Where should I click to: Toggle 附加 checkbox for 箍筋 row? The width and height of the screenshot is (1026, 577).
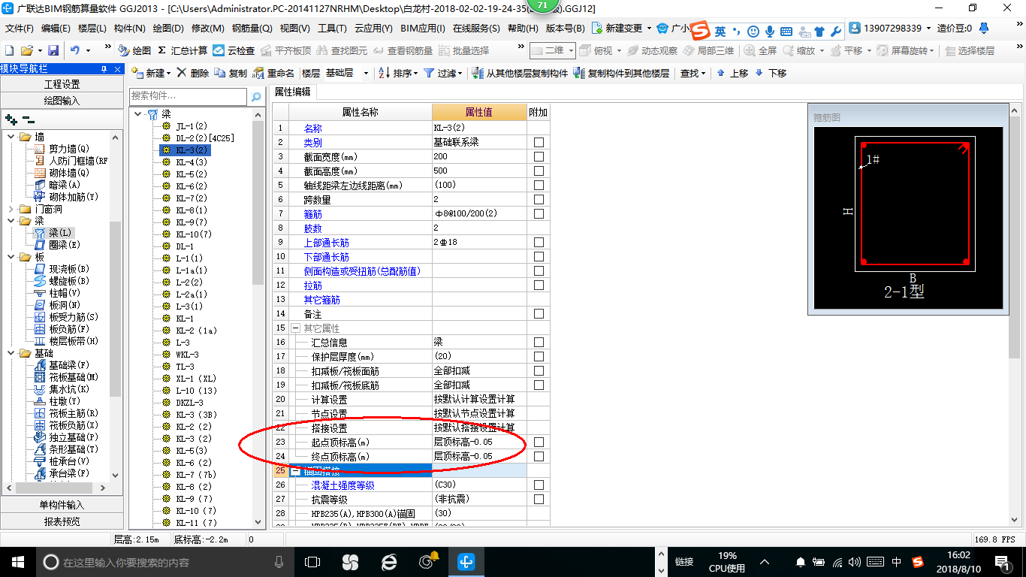(539, 214)
